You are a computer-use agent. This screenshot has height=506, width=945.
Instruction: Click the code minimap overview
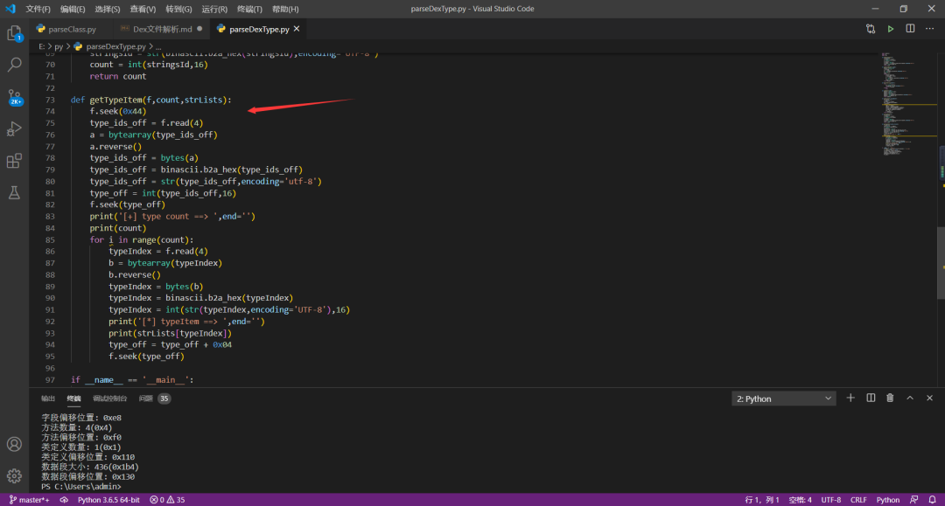pyautogui.click(x=909, y=102)
